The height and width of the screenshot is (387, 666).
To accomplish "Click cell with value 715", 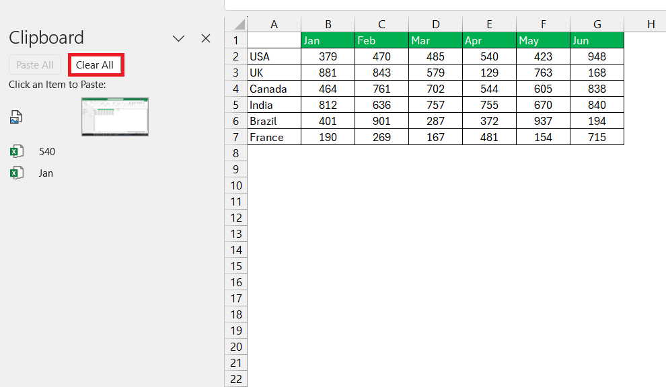I will [597, 137].
